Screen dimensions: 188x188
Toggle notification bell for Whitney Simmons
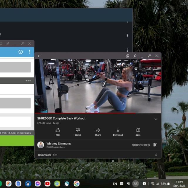pyautogui.click(x=155, y=145)
